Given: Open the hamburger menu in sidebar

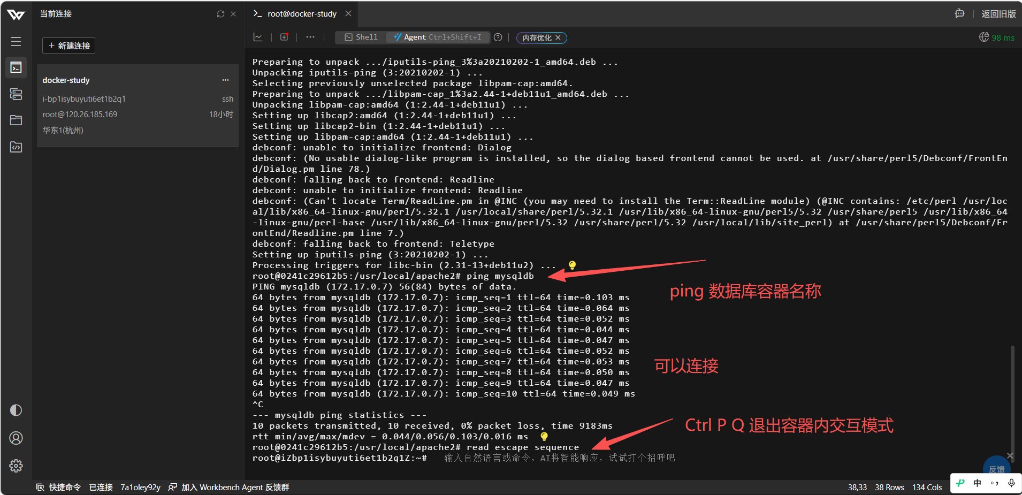Looking at the screenshot, I should coord(16,41).
